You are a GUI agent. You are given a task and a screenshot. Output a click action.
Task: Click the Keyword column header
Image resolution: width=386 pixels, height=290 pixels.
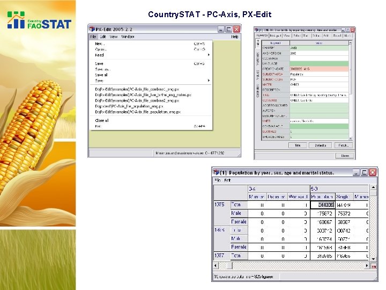276,43
